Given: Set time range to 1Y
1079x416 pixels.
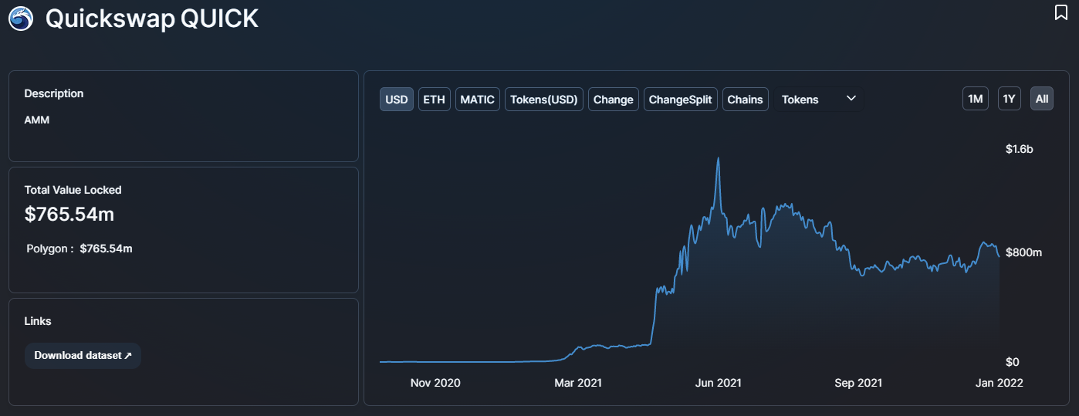Looking at the screenshot, I should [x=1009, y=99].
